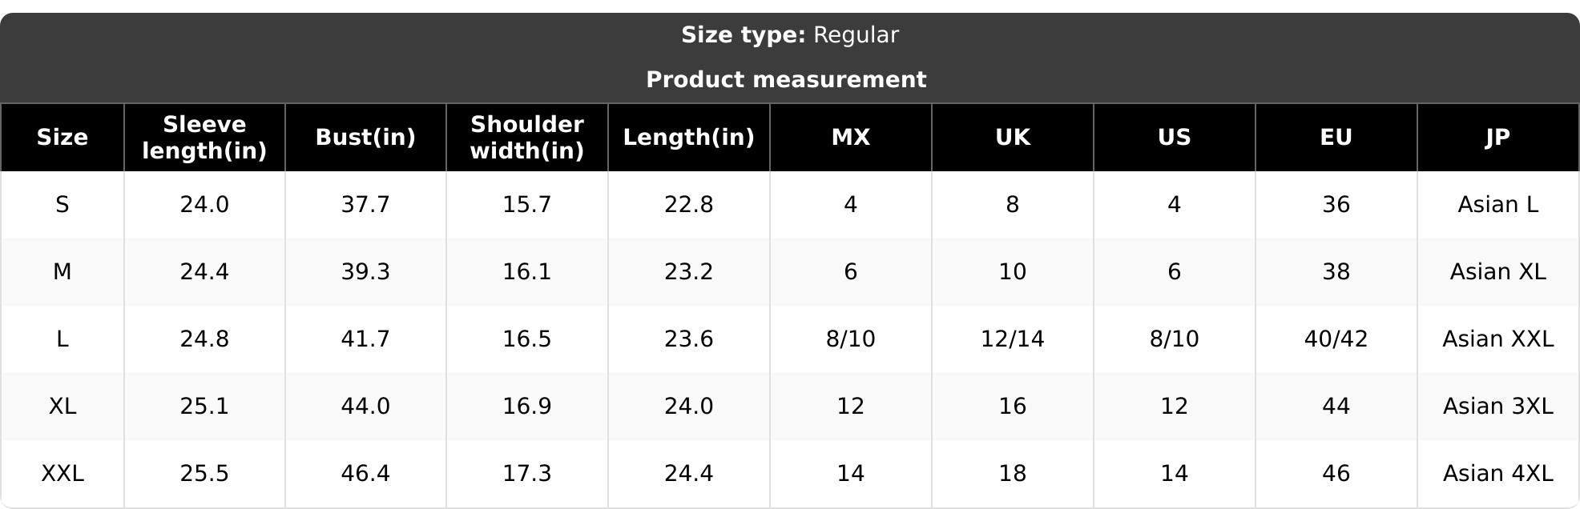This screenshot has height=509, width=1580.
Task: Click the UK column header
Action: pos(1013,138)
